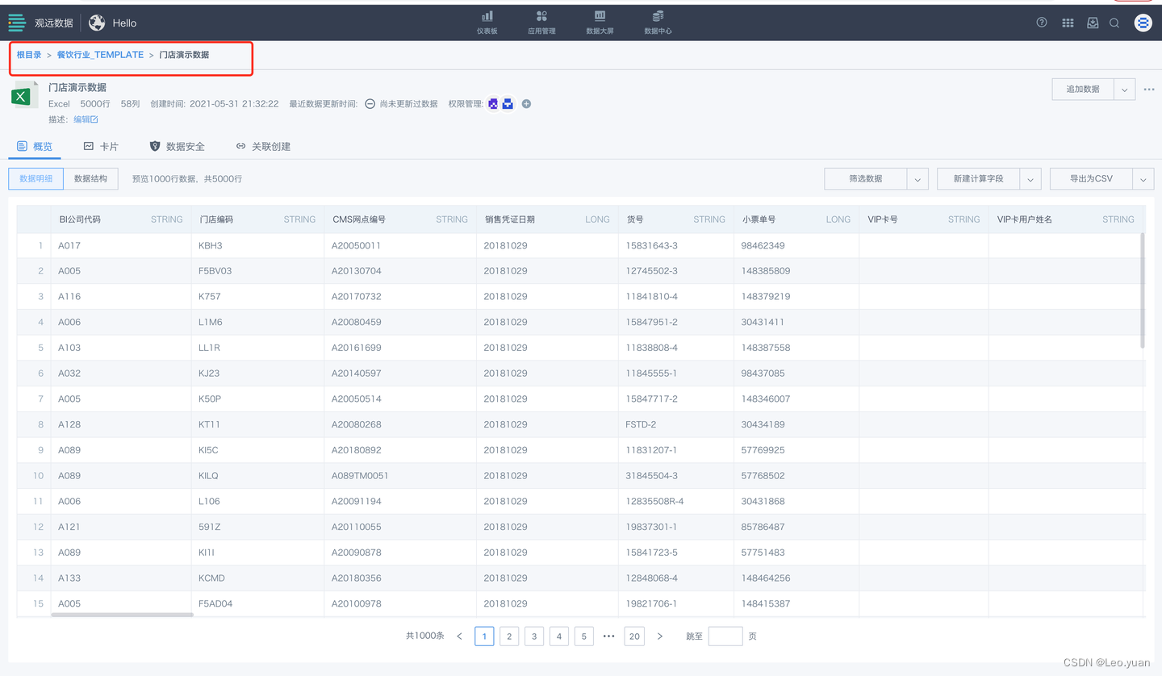This screenshot has height=676, width=1162.
Task: Switch to the 概览 tab
Action: tap(35, 146)
